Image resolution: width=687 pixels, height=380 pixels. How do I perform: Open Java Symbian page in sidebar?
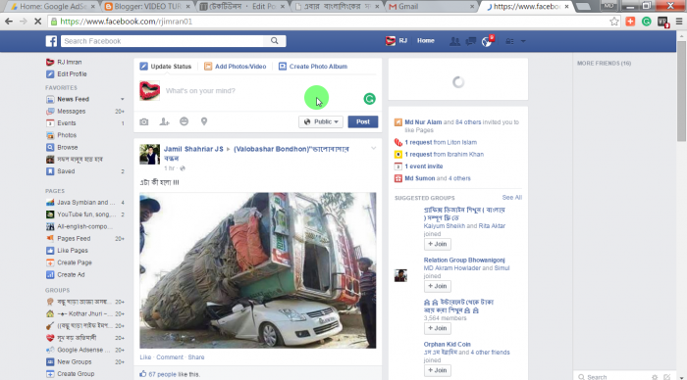click(x=85, y=203)
